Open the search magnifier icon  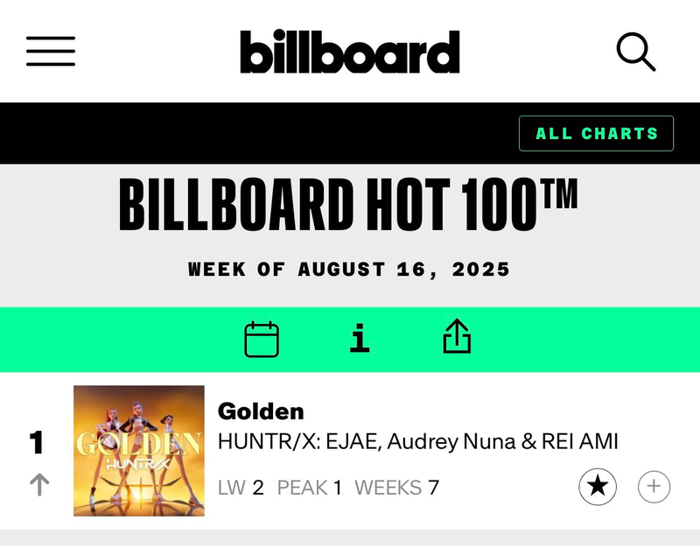pos(635,52)
